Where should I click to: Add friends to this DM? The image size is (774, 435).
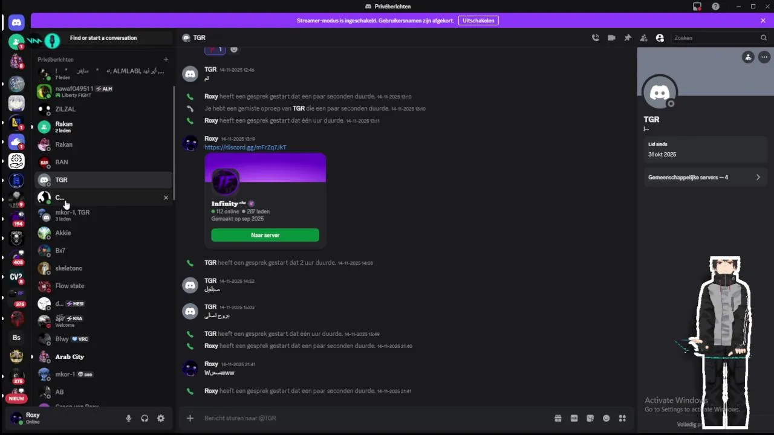click(644, 37)
